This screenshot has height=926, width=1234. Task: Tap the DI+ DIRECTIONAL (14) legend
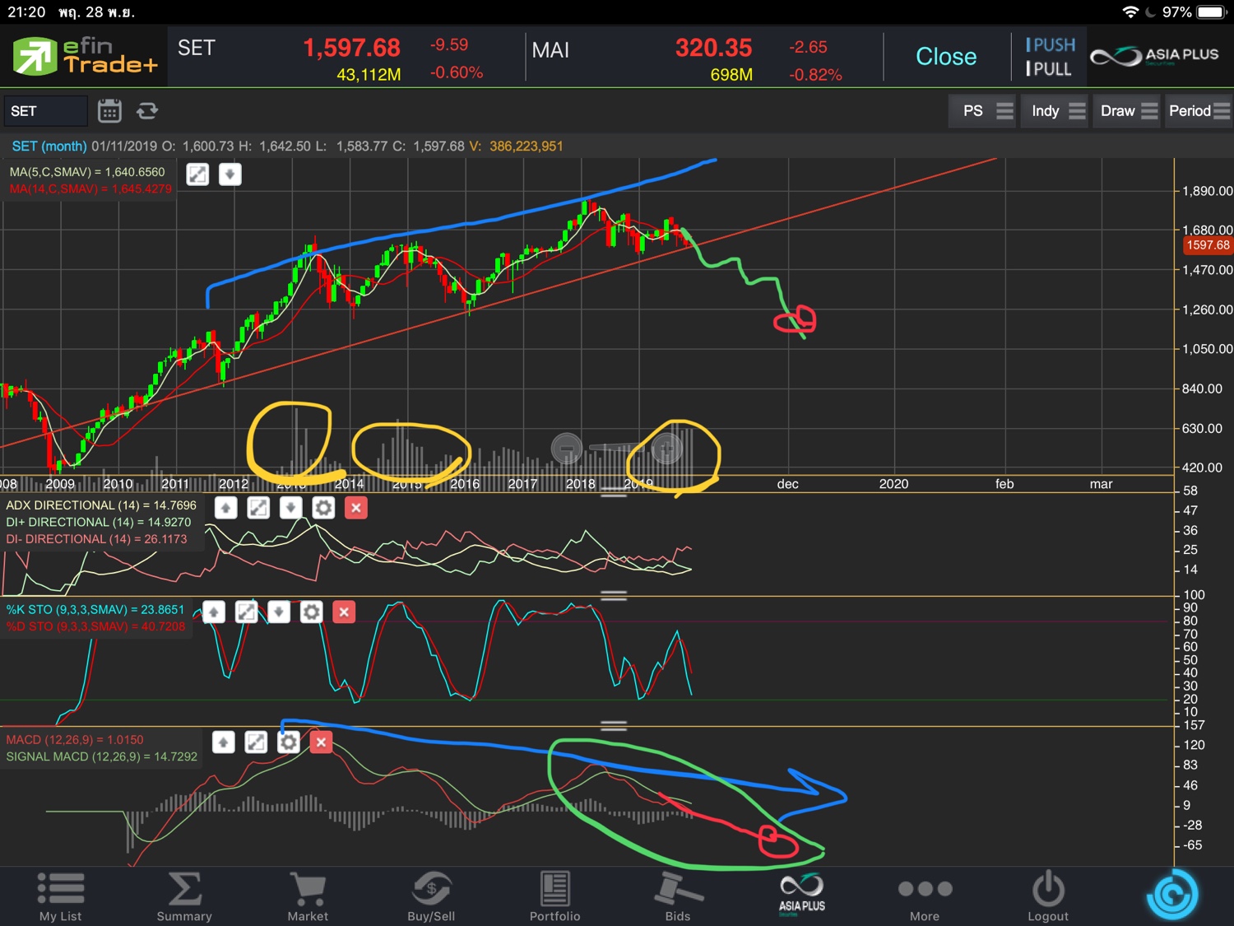(98, 522)
